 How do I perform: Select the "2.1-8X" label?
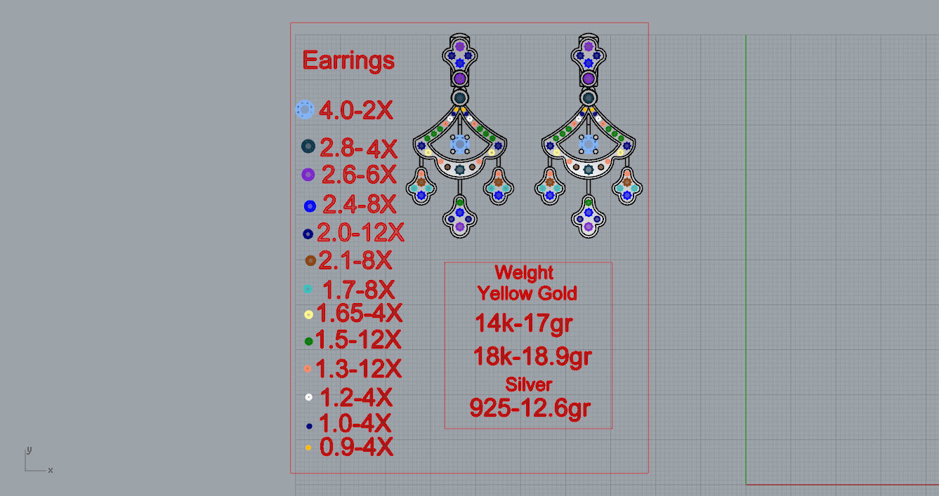(x=355, y=260)
